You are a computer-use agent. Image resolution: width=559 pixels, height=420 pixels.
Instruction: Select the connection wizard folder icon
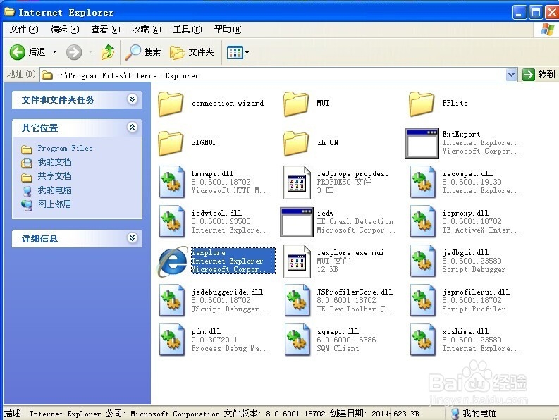[x=171, y=104]
